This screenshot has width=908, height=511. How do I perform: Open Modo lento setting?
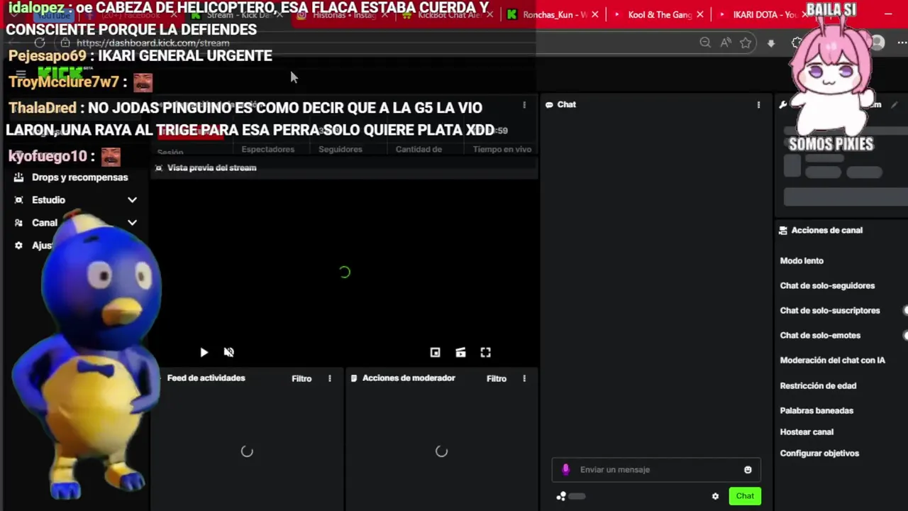pos(802,260)
